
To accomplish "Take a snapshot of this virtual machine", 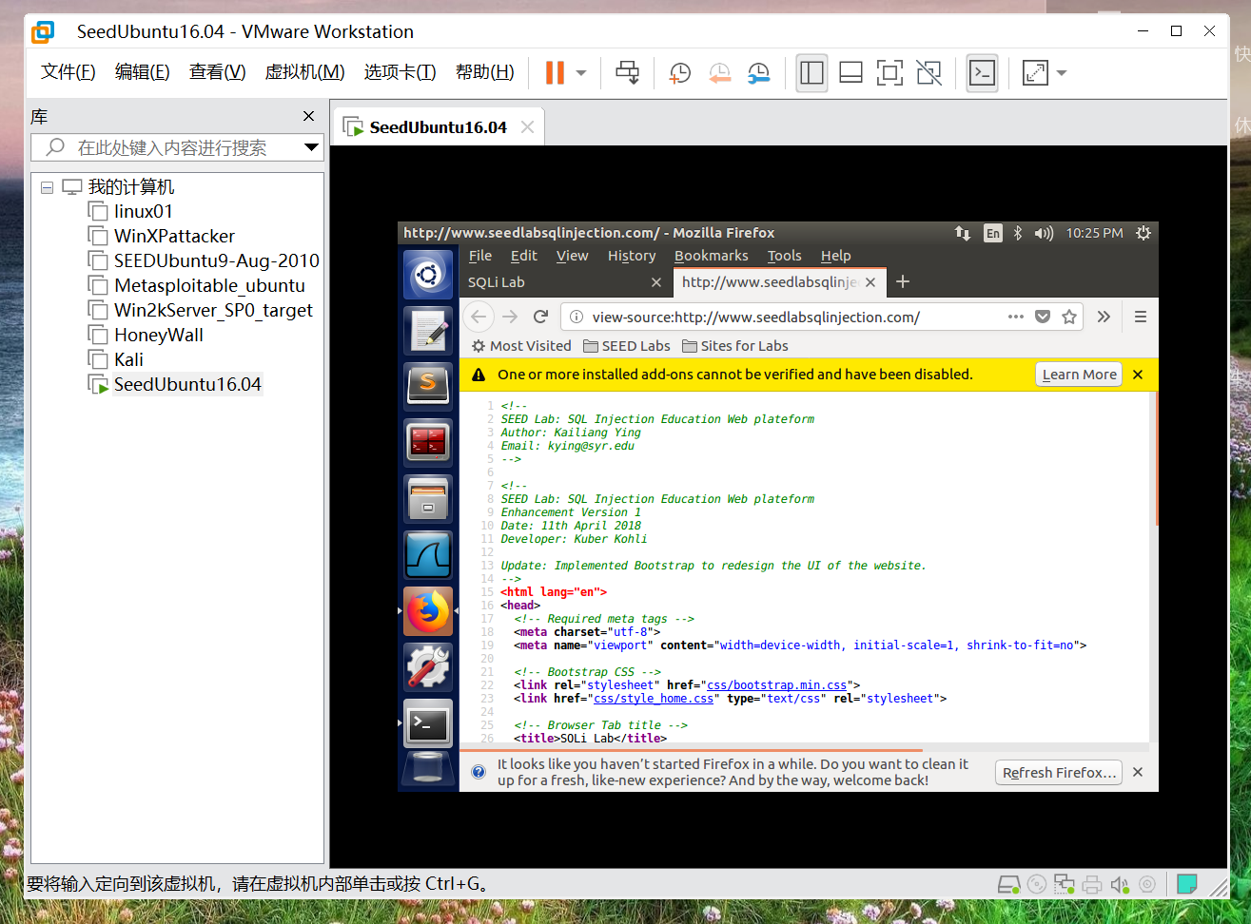I will pyautogui.click(x=679, y=72).
